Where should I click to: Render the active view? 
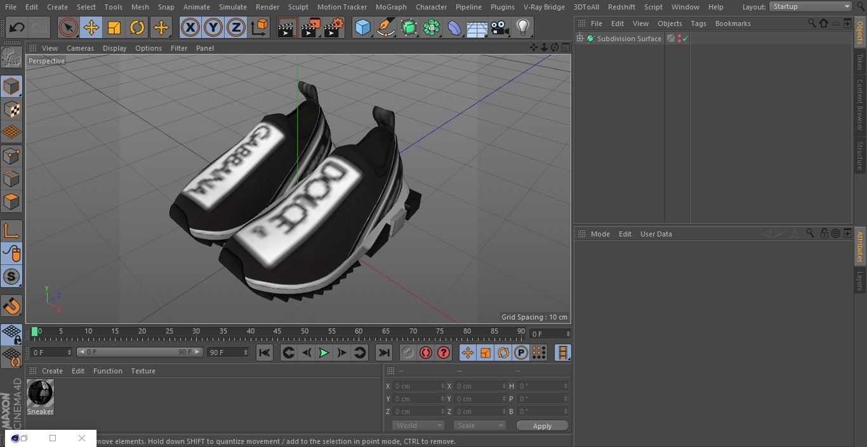click(288, 27)
